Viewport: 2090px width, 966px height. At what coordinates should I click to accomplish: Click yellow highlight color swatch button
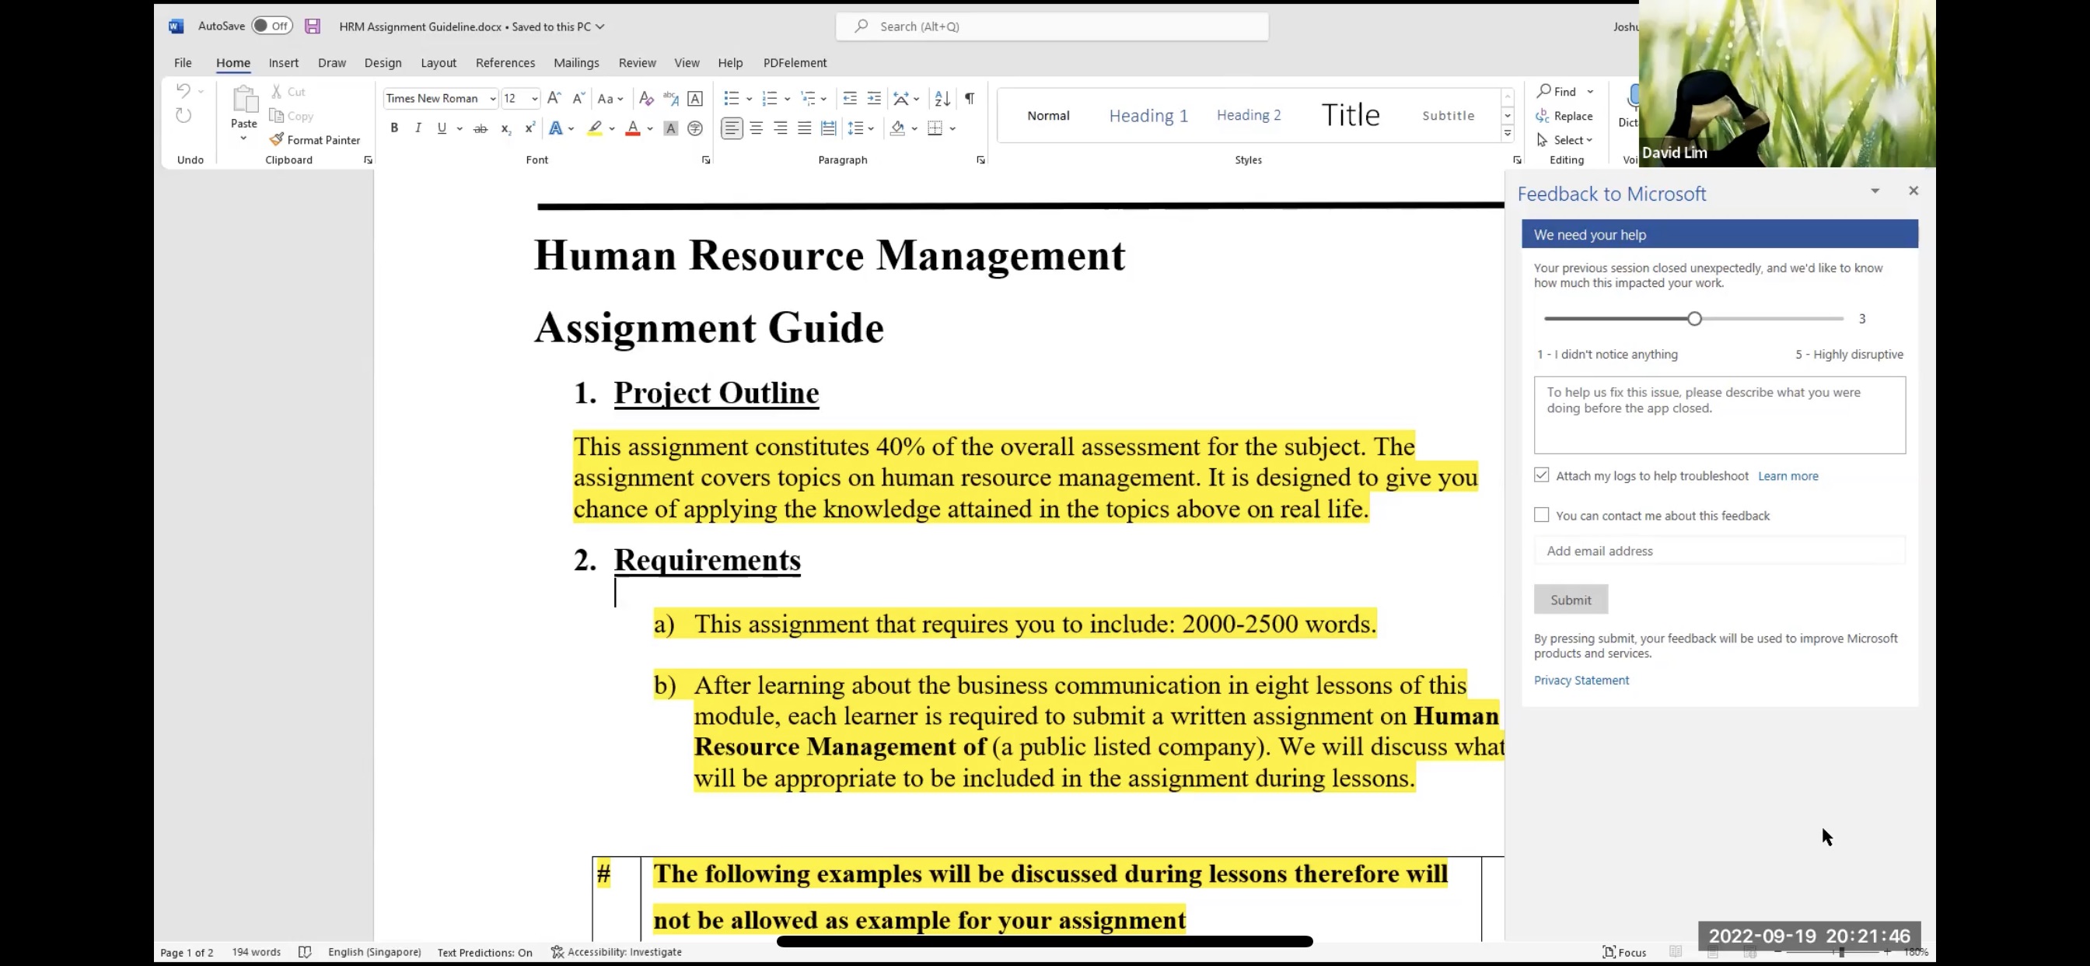596,128
